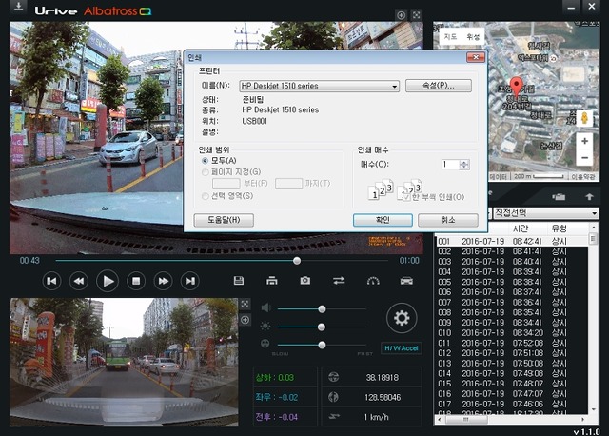Click the upload arrow icon above the file list
Screen dimensions: 609x436
point(589,197)
